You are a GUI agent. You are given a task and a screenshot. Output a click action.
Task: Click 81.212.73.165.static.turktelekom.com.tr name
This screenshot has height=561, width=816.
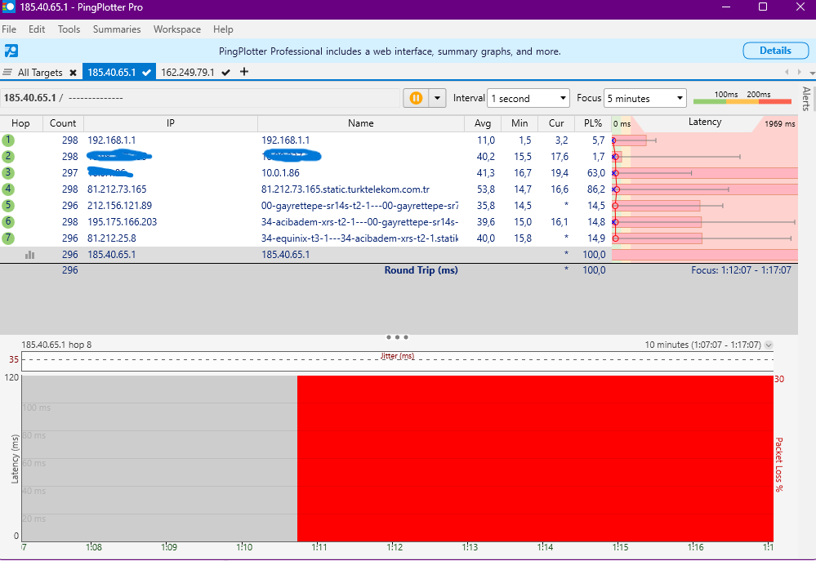tap(345, 189)
